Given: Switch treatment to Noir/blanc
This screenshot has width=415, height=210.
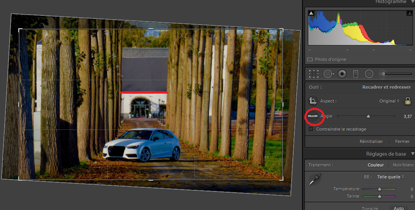Looking at the screenshot, I should point(403,165).
